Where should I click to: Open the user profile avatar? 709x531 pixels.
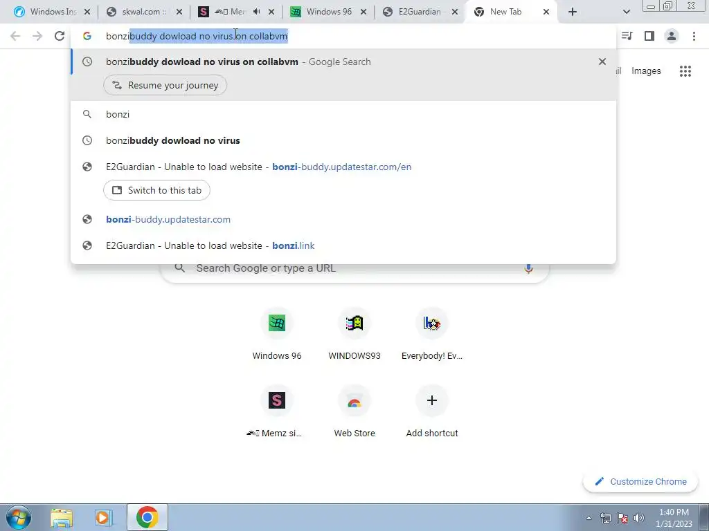coord(672,36)
